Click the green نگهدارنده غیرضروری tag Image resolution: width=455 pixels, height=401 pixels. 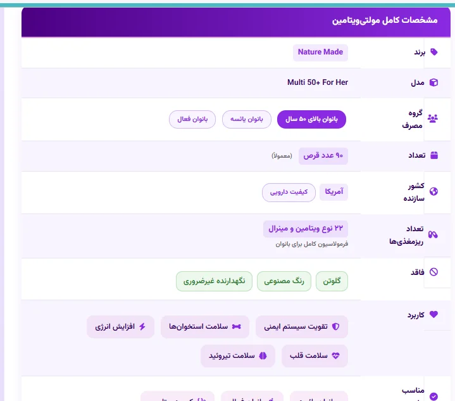214,281
